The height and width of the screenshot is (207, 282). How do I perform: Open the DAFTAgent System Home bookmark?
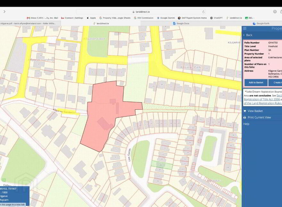pyautogui.click(x=192, y=18)
